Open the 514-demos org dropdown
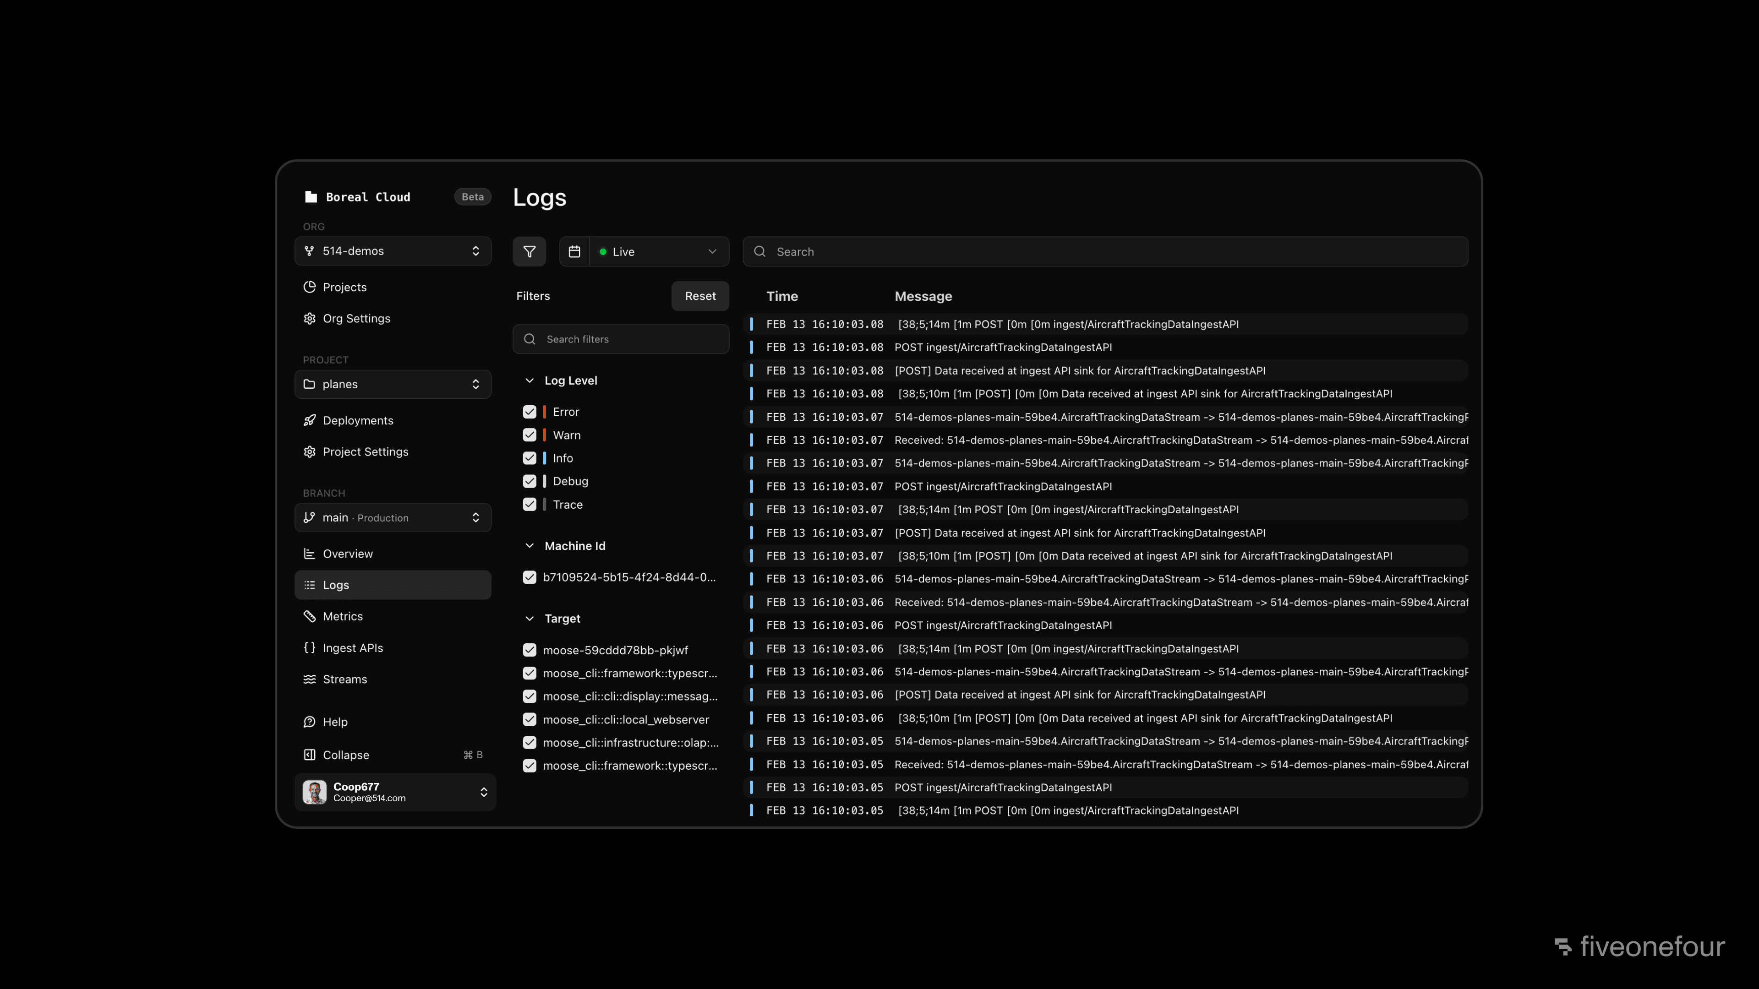 [393, 251]
